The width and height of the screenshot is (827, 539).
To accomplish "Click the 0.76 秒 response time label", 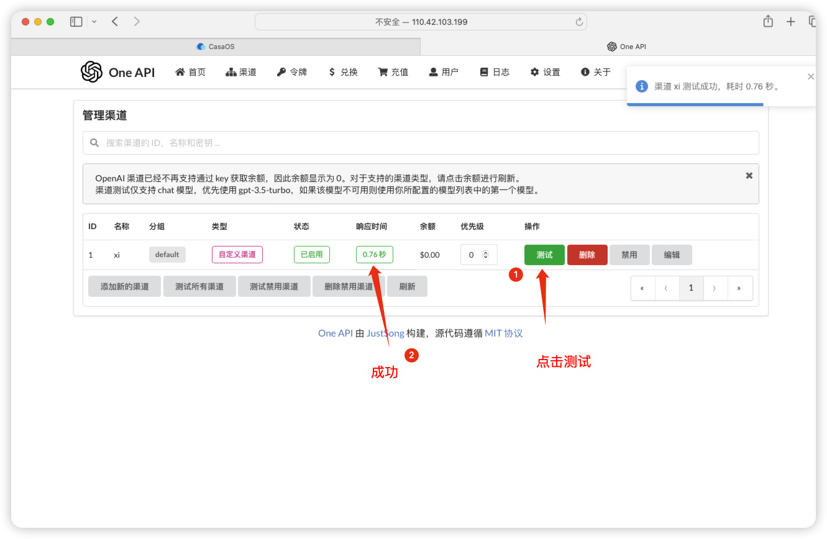I will click(x=374, y=255).
